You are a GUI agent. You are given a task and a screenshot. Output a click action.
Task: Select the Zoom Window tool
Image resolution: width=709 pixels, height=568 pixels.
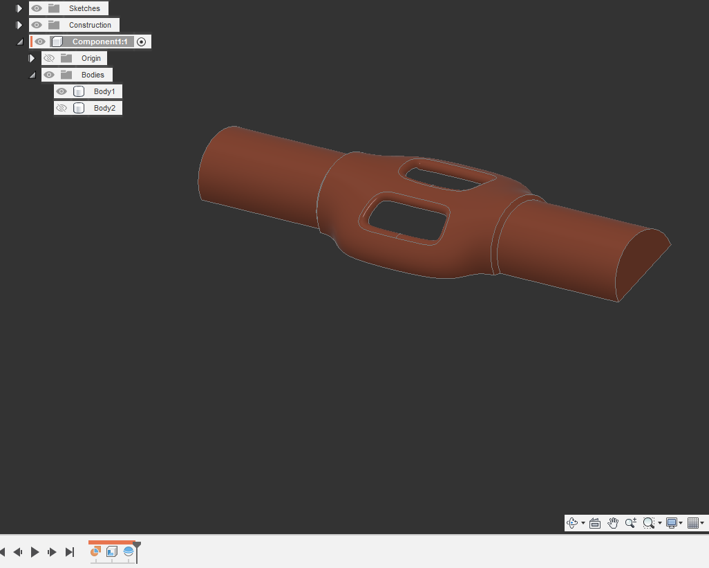[x=648, y=523]
